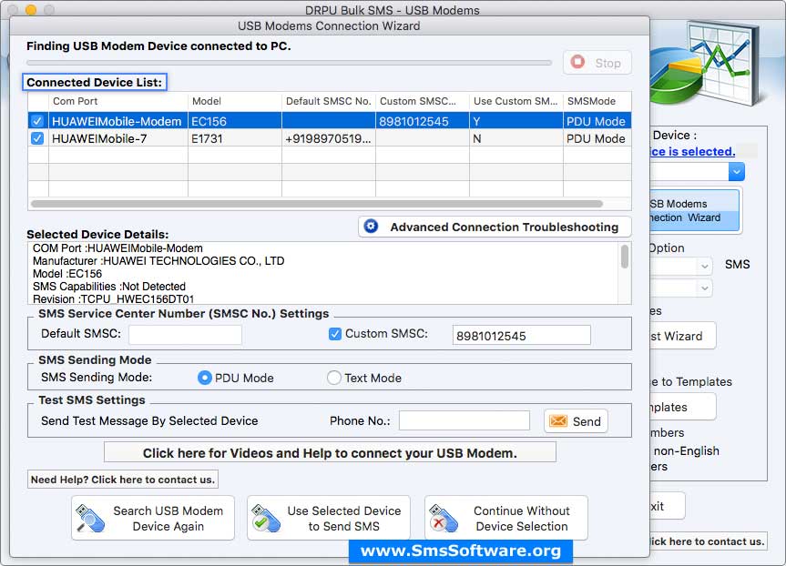This screenshot has height=566, width=786.
Task: Click the www.SmsSoftware.org banner
Action: 461,551
